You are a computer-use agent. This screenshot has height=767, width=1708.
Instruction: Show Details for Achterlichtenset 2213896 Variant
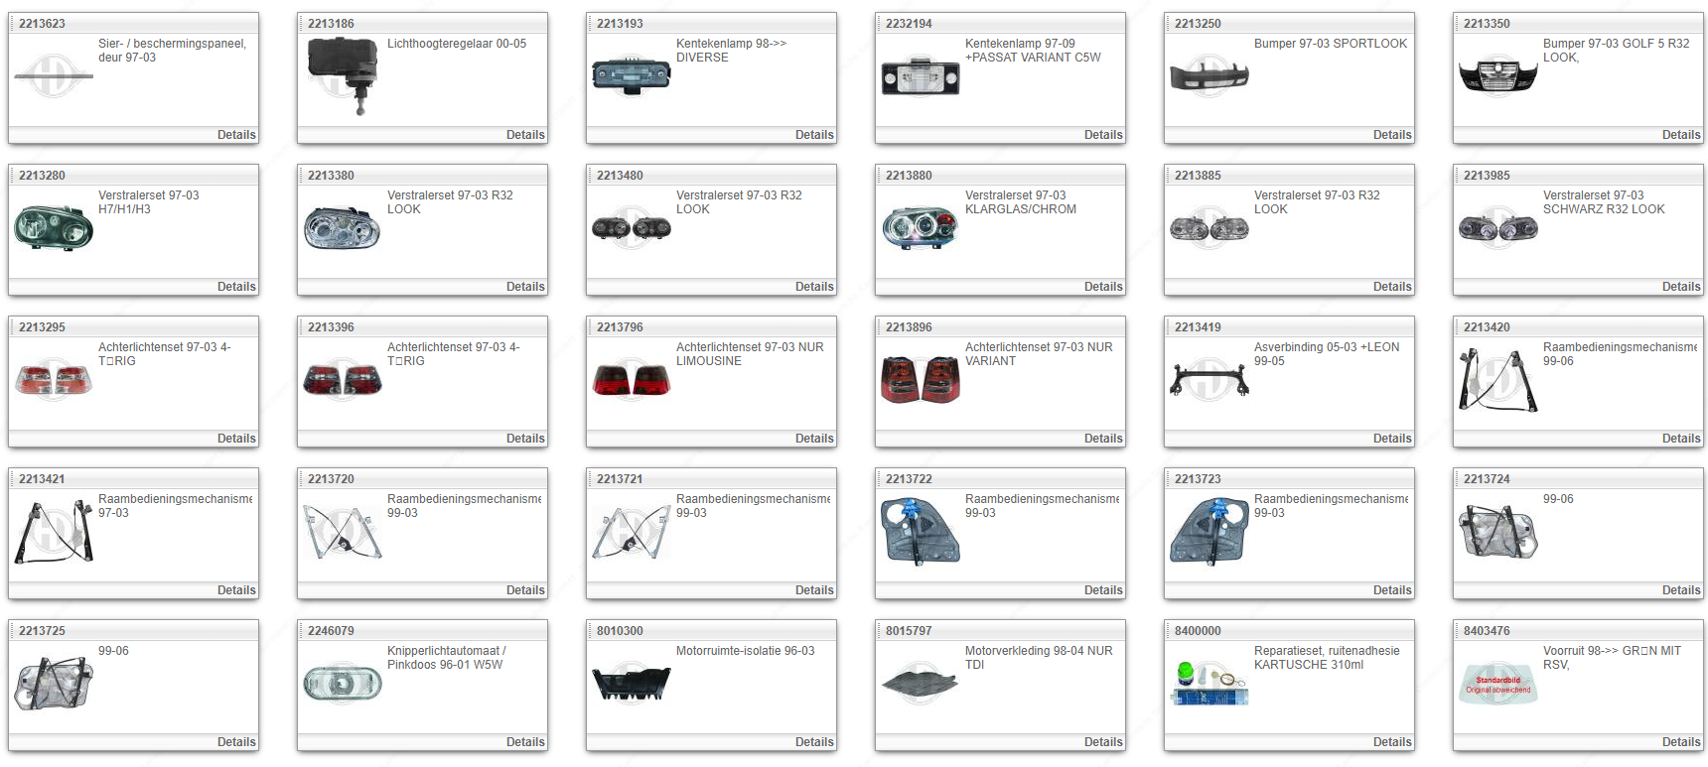coord(1103,439)
